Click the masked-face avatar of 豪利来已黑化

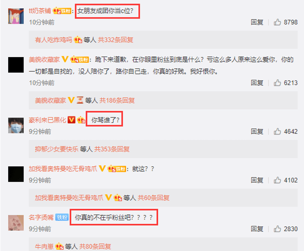(x=16, y=125)
